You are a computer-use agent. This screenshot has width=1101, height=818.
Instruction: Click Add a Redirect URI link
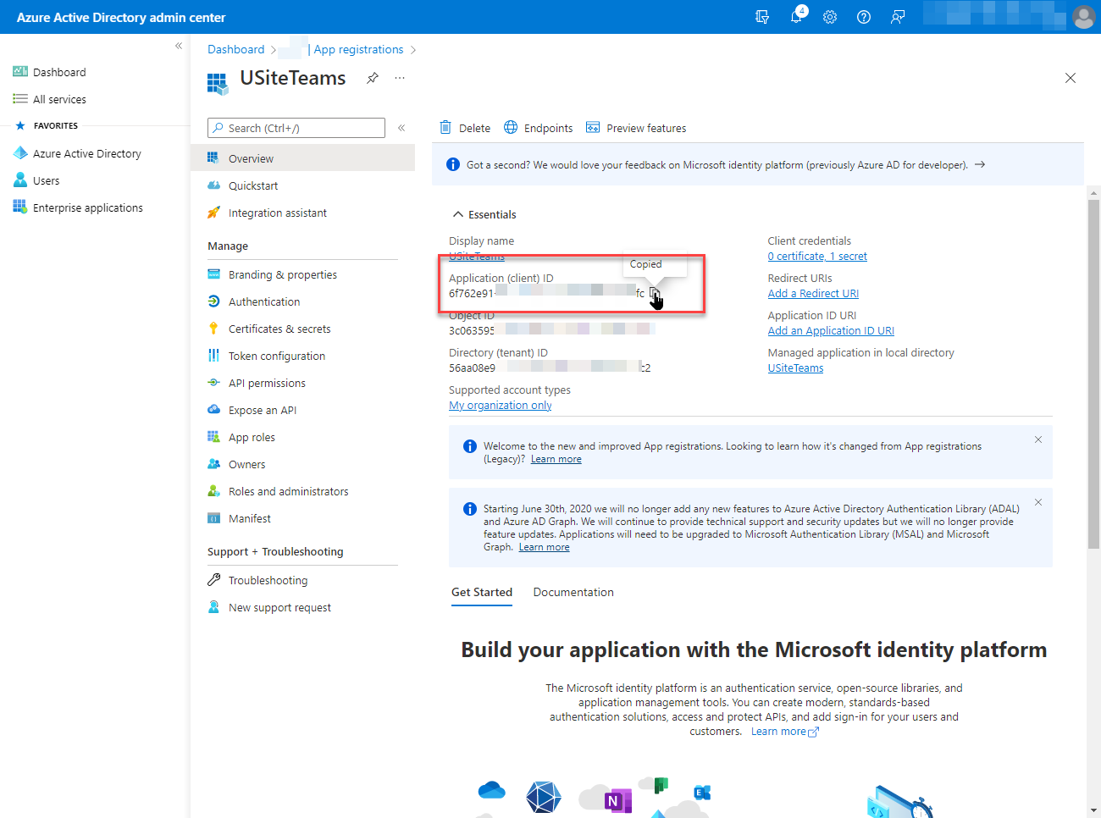[813, 294]
